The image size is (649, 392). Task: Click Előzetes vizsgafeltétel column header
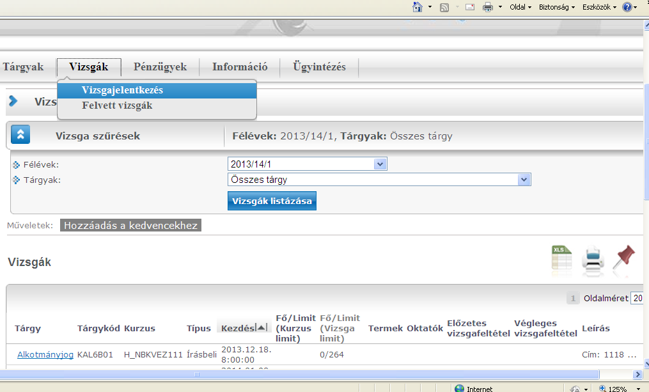pos(478,328)
